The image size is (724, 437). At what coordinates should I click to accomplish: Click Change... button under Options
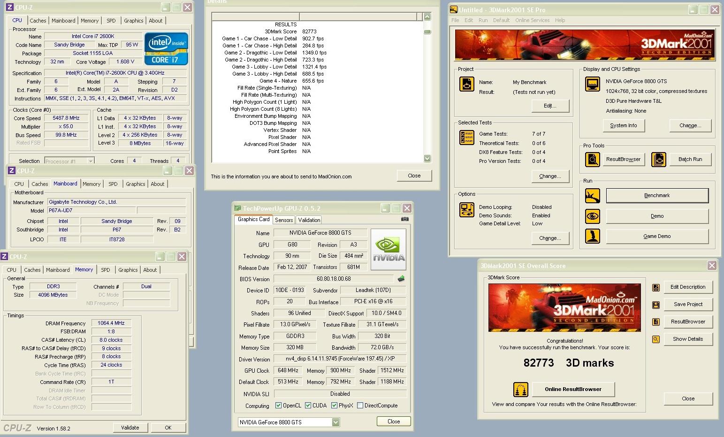(x=550, y=238)
